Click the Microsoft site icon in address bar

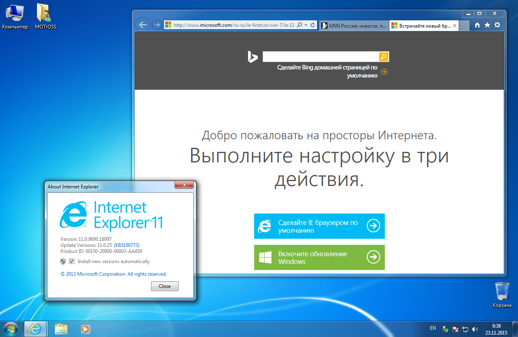click(168, 25)
